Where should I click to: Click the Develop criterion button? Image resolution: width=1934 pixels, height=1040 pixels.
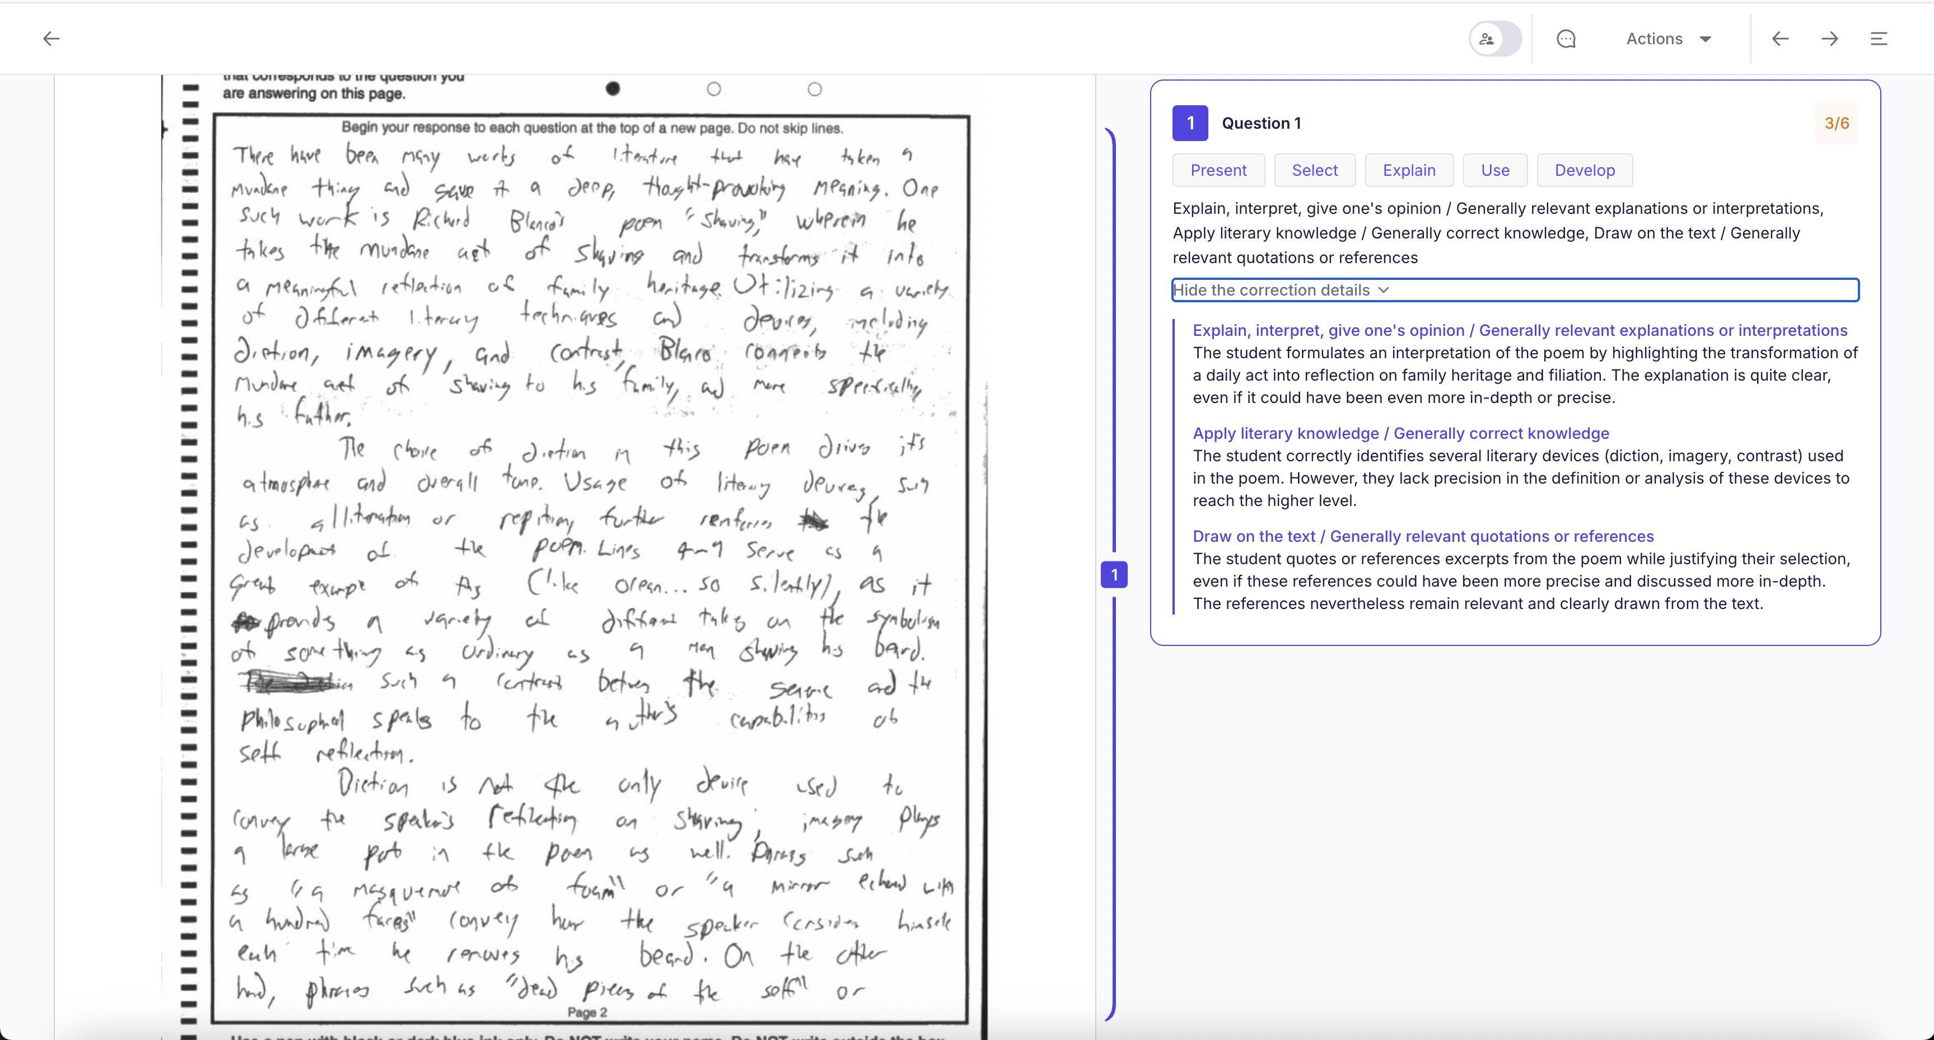[x=1584, y=170]
